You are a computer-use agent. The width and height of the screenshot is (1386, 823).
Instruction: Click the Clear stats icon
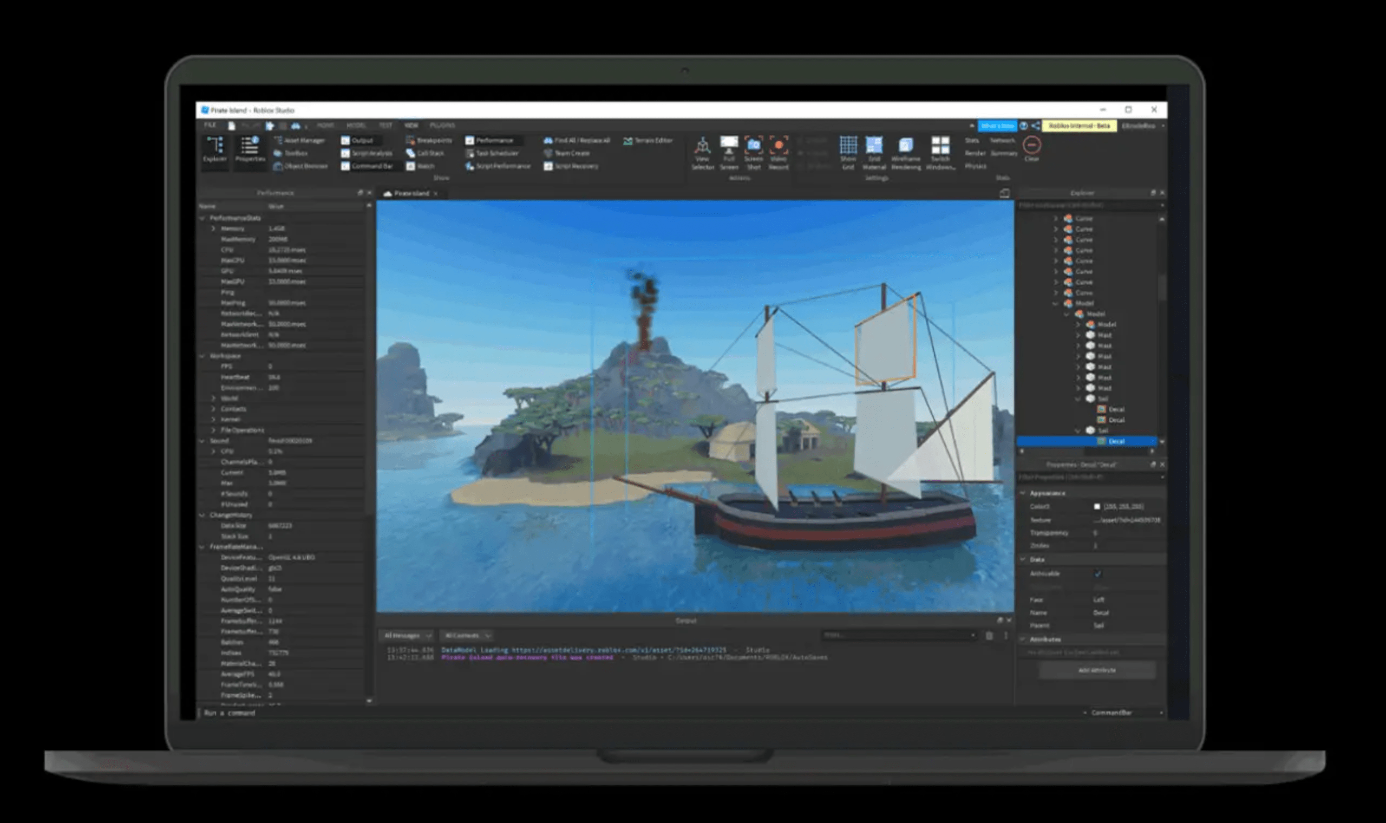pyautogui.click(x=1031, y=145)
